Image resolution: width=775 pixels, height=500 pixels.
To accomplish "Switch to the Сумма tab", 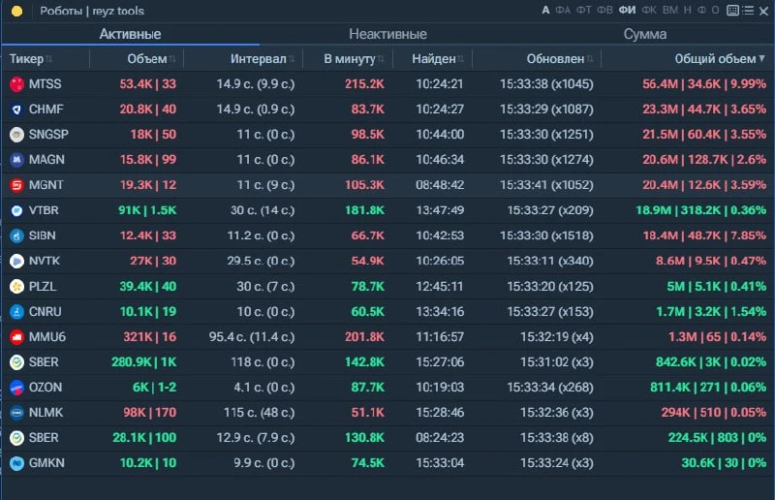I will [645, 34].
